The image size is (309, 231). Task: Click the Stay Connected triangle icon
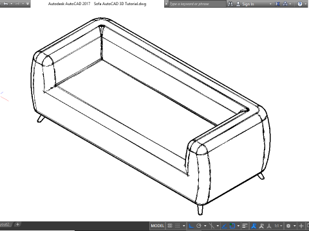tap(285, 4)
